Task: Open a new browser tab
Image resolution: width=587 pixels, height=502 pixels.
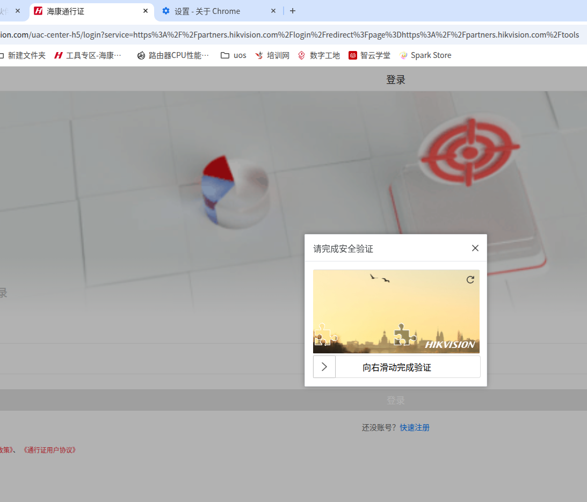Action: point(293,11)
